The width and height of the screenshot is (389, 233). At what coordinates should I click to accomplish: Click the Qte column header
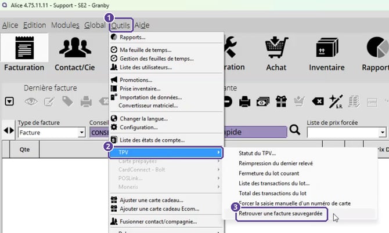pyautogui.click(x=24, y=150)
